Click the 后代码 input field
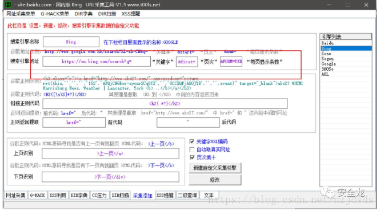This screenshot has height=211, width=380. coord(188,123)
